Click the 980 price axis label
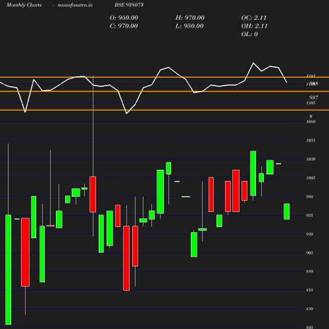329x329 pixels. (x=309, y=197)
